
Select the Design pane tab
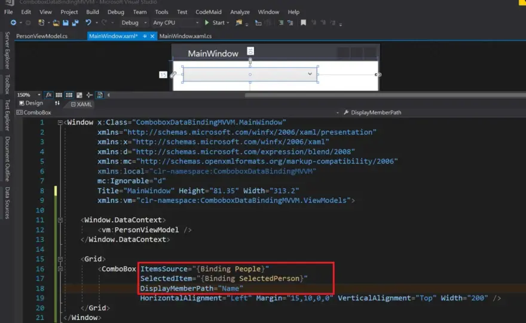pyautogui.click(x=31, y=103)
